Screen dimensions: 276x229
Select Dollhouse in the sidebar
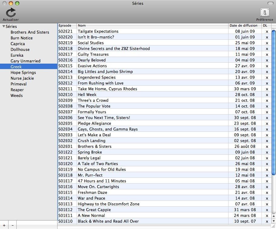pyautogui.click(x=20, y=49)
